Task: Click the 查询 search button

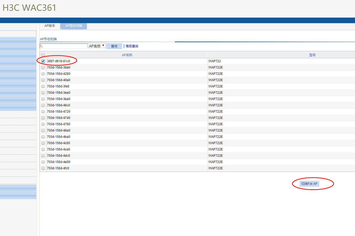Action: click(x=114, y=46)
